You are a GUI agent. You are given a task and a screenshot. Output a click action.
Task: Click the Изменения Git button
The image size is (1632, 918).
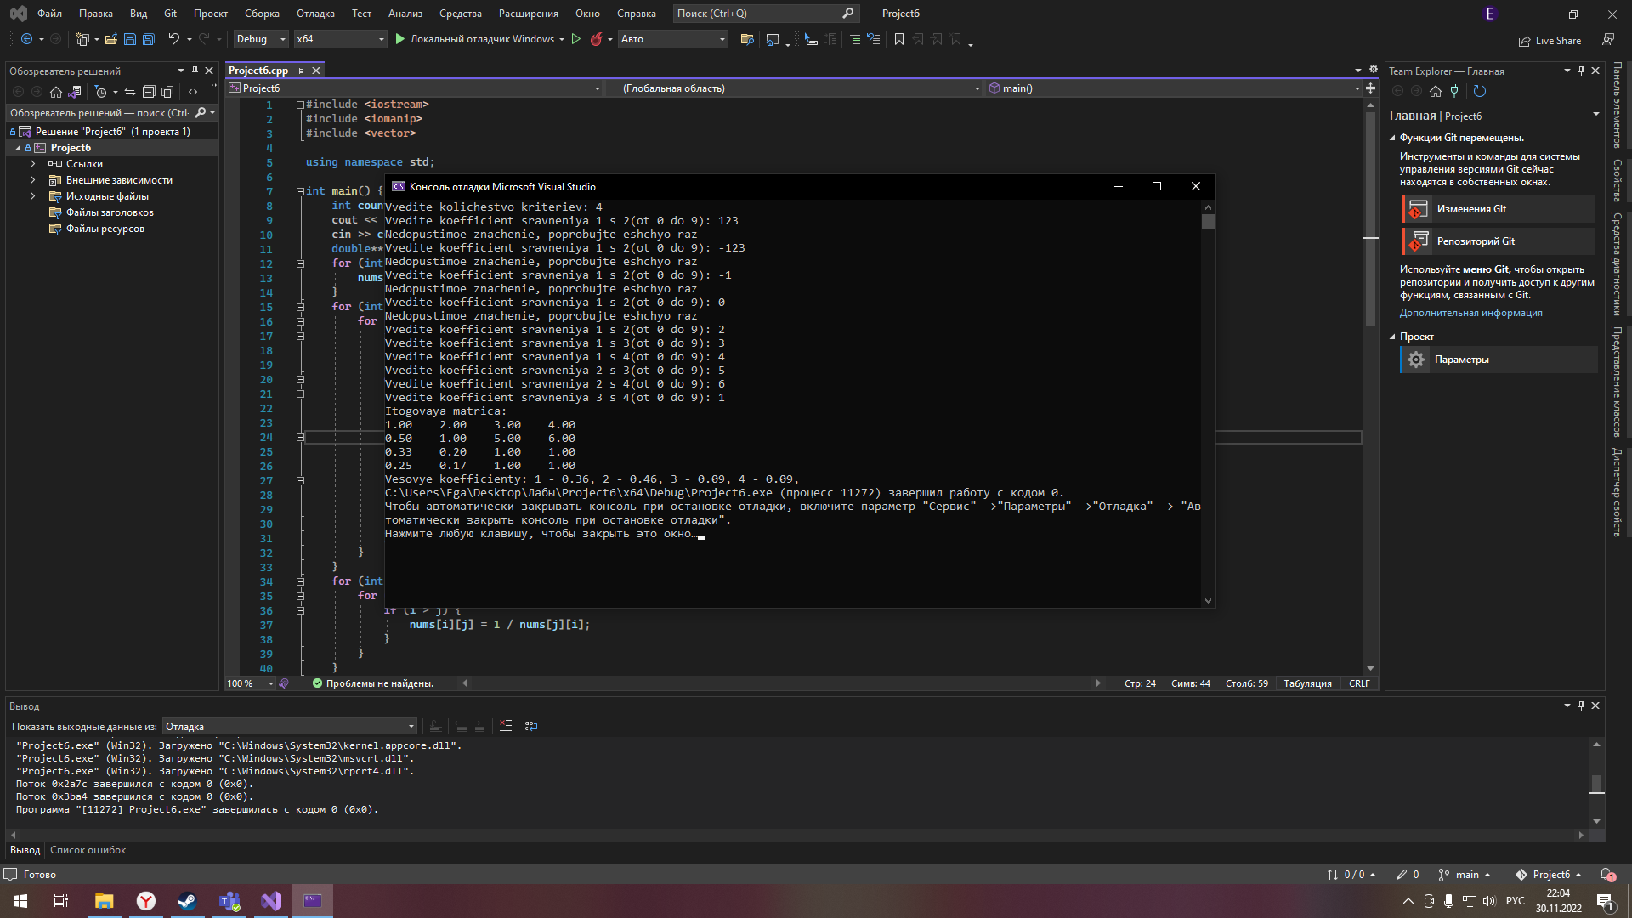[1499, 209]
